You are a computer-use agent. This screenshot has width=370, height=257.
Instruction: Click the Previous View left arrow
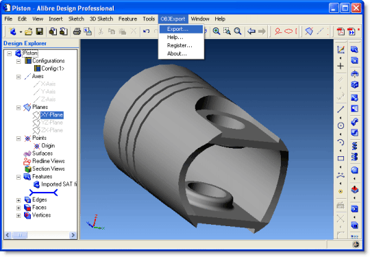point(251,32)
